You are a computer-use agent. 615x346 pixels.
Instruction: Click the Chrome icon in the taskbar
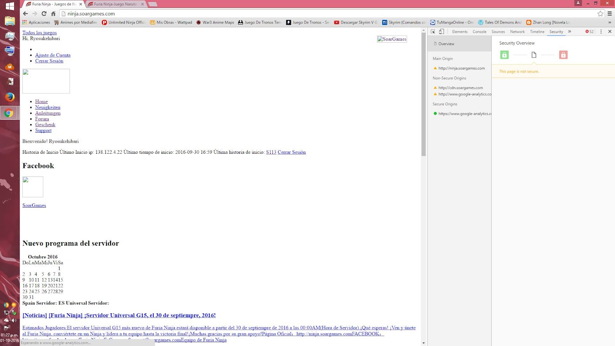[9, 113]
